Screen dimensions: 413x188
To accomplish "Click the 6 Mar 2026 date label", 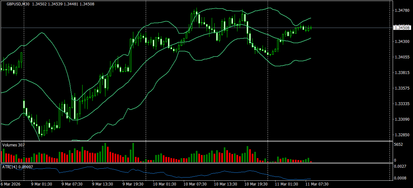I will pos(10,184).
